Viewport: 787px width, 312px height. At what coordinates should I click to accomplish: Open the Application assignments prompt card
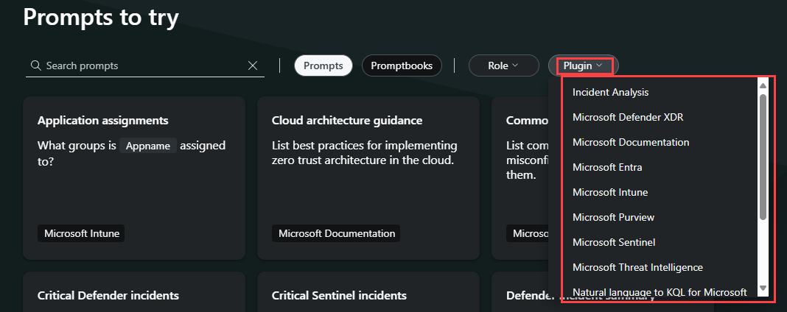tap(134, 178)
